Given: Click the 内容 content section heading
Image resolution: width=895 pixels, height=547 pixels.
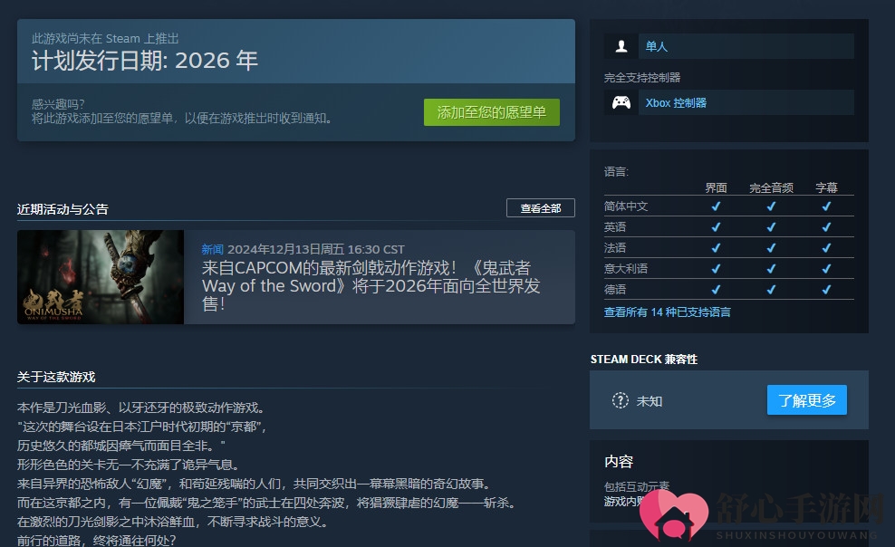Looking at the screenshot, I should coord(619,462).
